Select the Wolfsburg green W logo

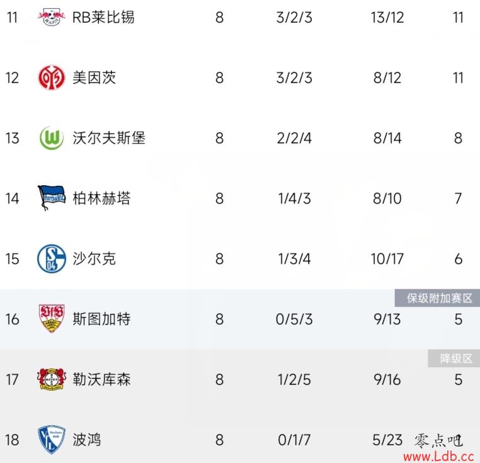pyautogui.click(x=52, y=138)
